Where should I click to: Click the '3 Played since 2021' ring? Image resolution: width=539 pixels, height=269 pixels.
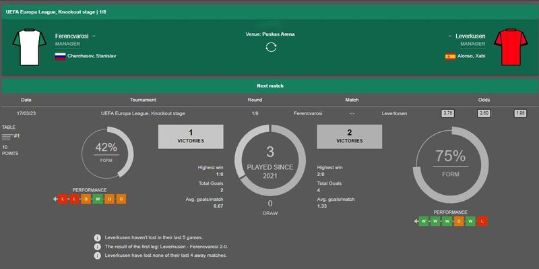click(270, 160)
